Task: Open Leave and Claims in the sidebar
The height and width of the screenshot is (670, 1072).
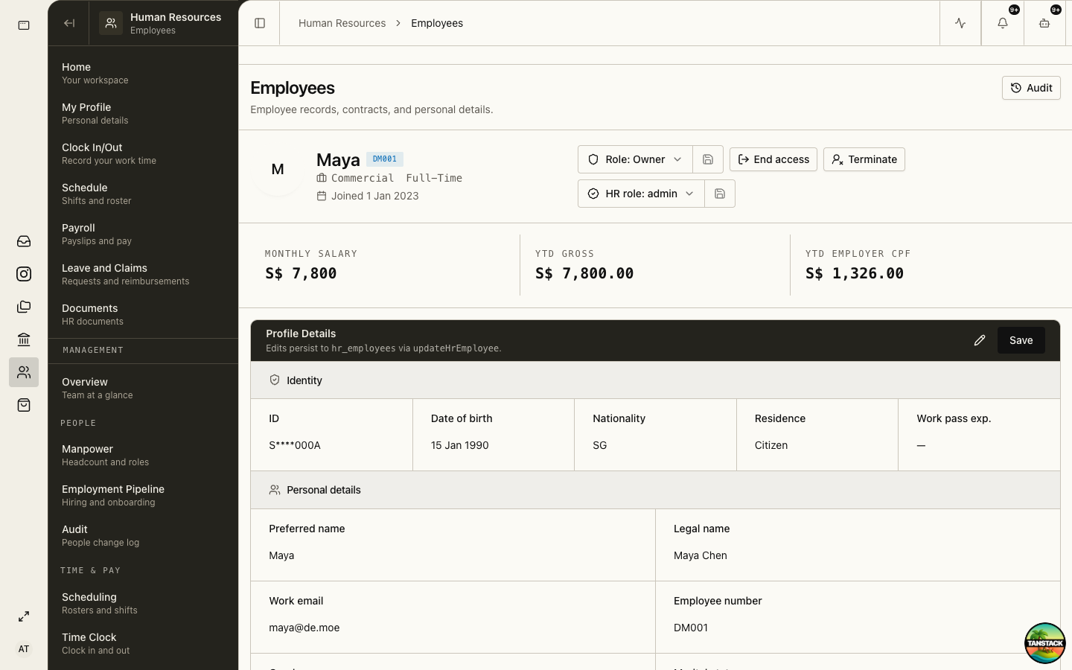Action: pyautogui.click(x=143, y=274)
